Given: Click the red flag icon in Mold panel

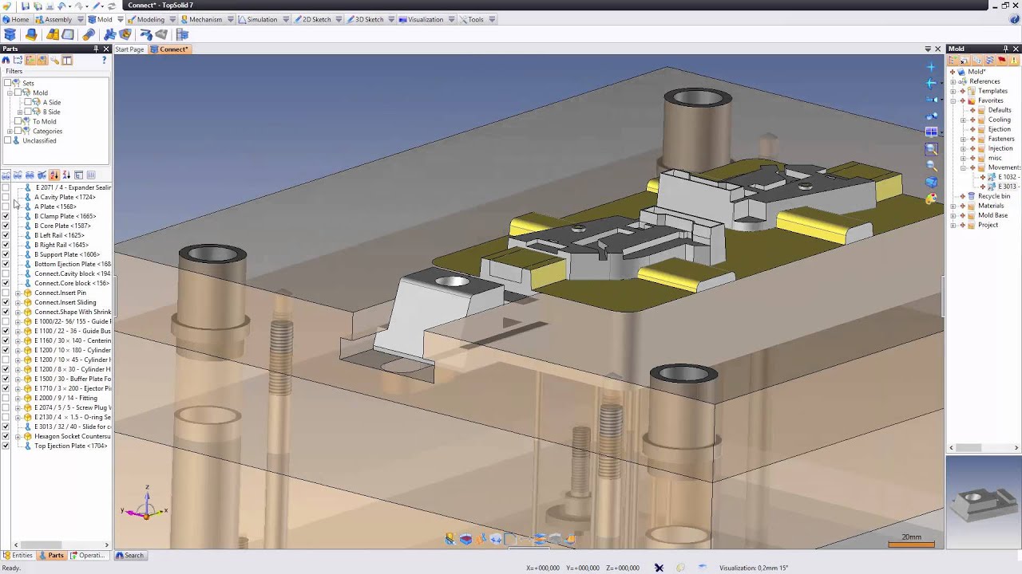Looking at the screenshot, I should coord(1001,61).
